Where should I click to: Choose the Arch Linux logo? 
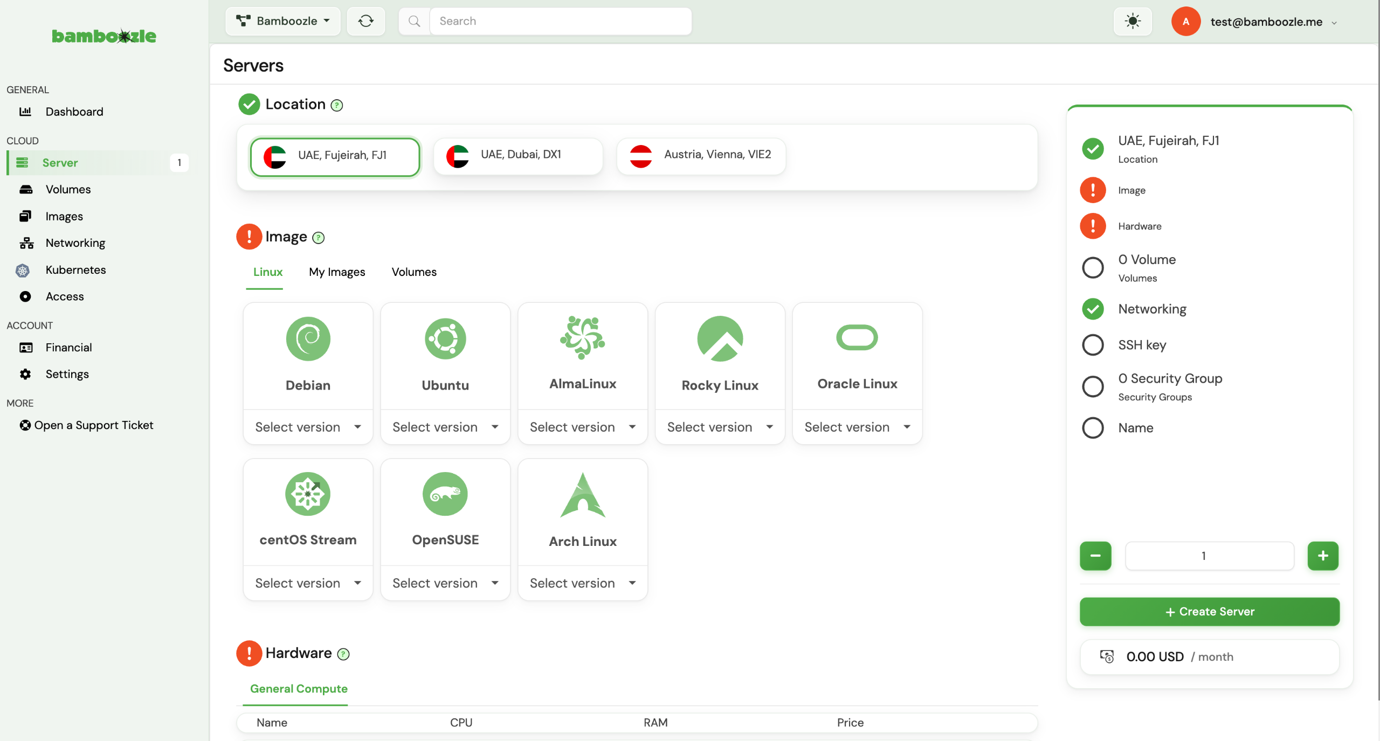coord(583,495)
